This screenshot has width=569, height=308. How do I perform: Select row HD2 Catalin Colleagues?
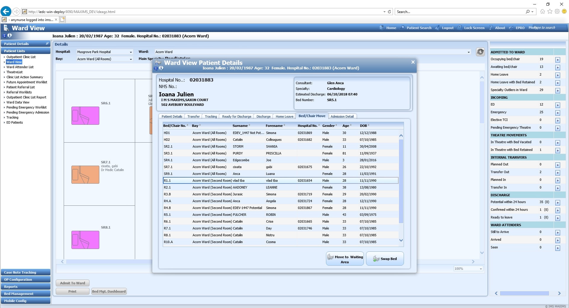[280, 140]
